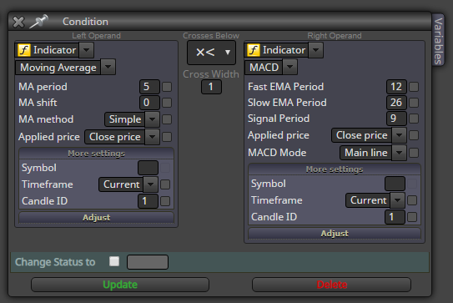Viewport: 453px width, 303px height.
Task: Click Right Operand Candle ID field
Action: pos(395,217)
